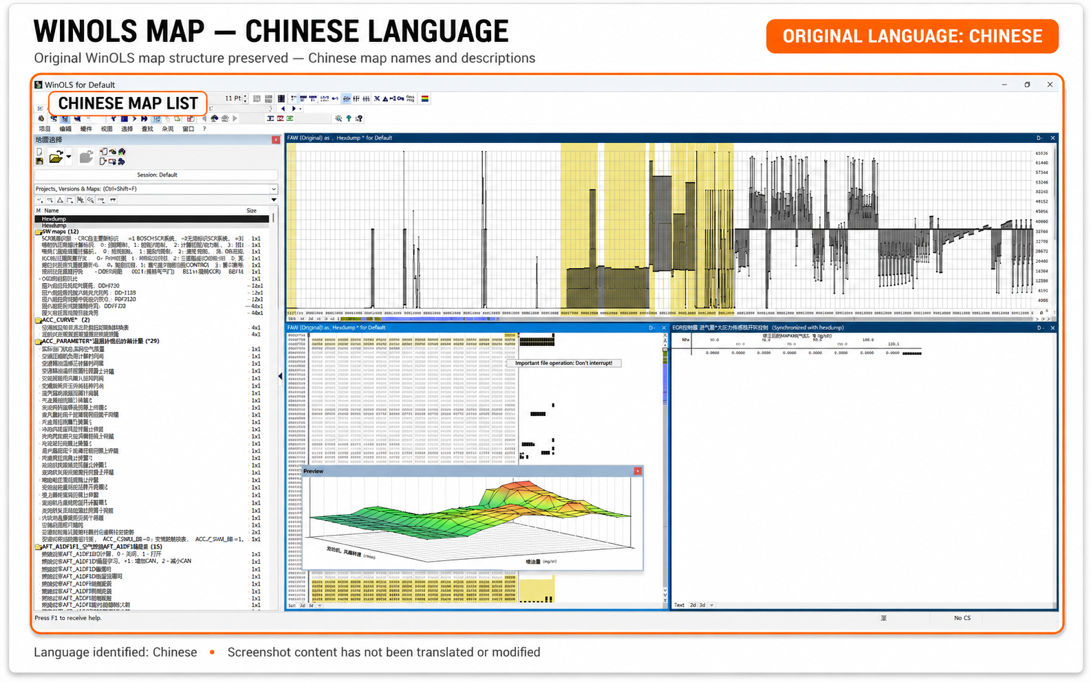
Task: Select the highlighted Hexdump row in the map list
Action: 151,219
